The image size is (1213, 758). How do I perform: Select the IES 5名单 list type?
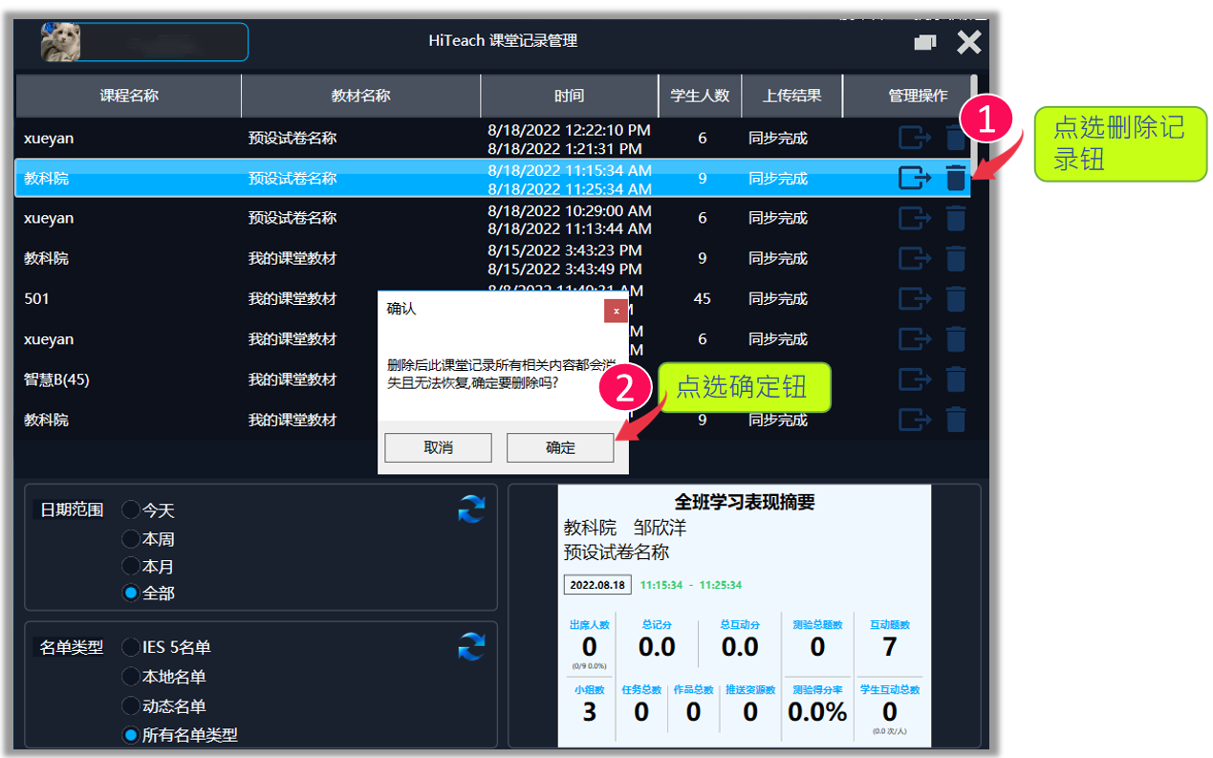pyautogui.click(x=131, y=647)
